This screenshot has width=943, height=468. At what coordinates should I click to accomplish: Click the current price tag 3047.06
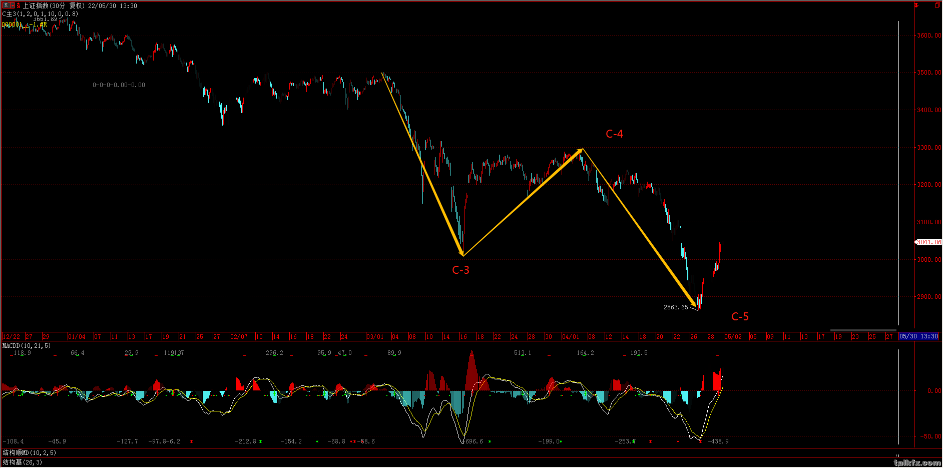pos(928,242)
